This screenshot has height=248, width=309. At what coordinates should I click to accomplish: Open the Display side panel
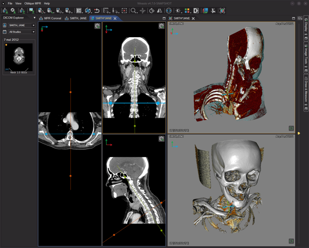pyautogui.click(x=306, y=29)
